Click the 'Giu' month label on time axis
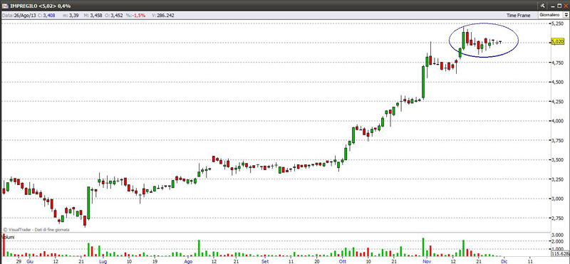 [31, 260]
